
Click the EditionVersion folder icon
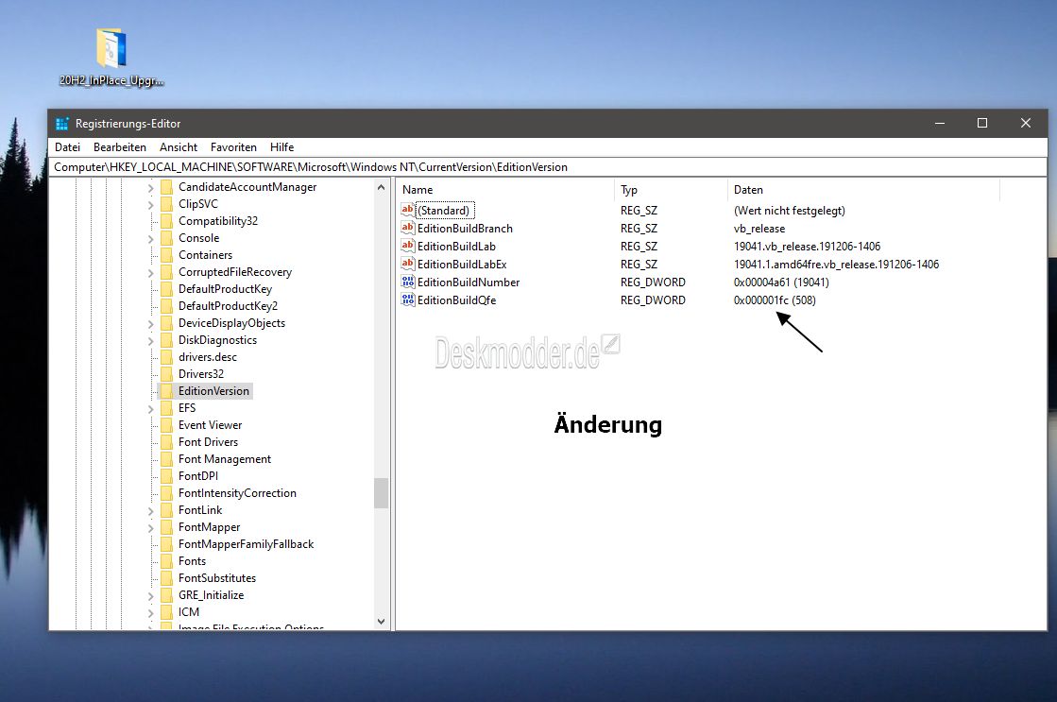[x=166, y=391]
